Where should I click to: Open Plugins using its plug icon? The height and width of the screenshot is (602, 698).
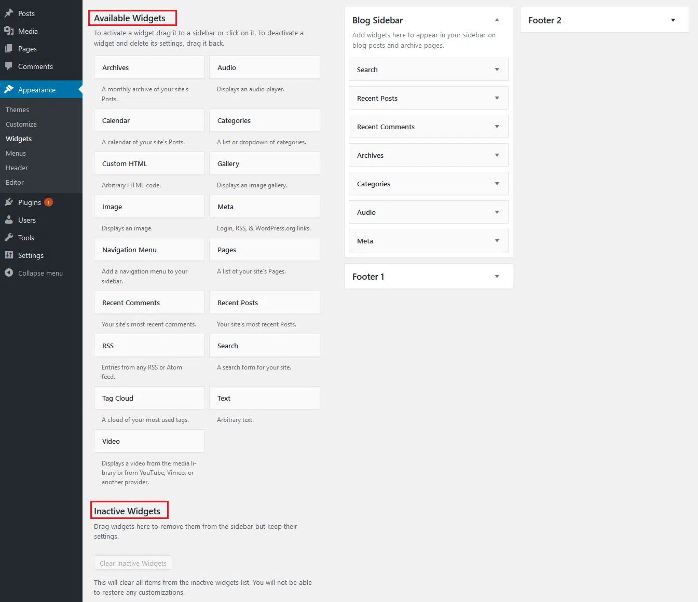[x=8, y=202]
